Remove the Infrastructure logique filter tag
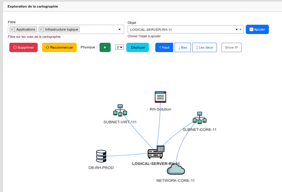Viewport: 282px width, 192px height. pyautogui.click(x=41, y=29)
